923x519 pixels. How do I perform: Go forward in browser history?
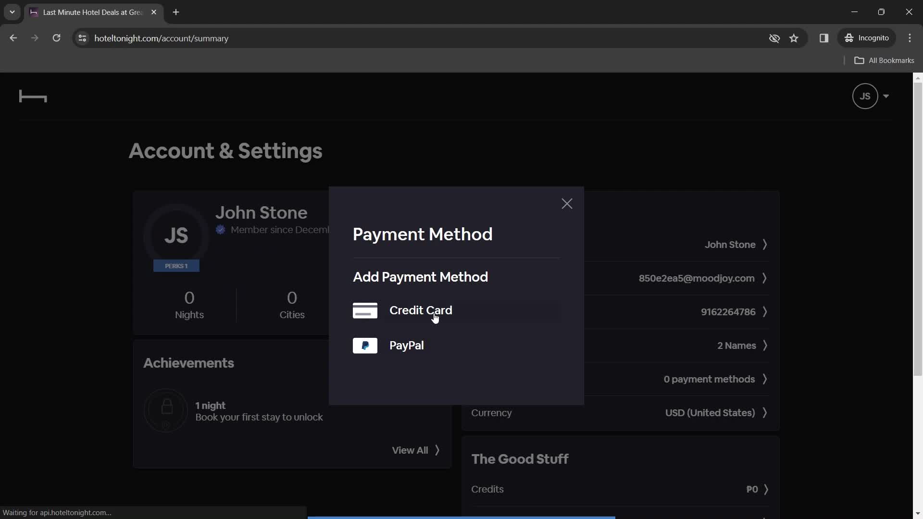pyautogui.click(x=35, y=38)
